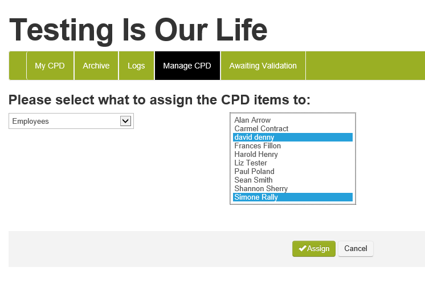Select Frances Fillon from the list
Viewport: 425px width, 287px height.
258,146
